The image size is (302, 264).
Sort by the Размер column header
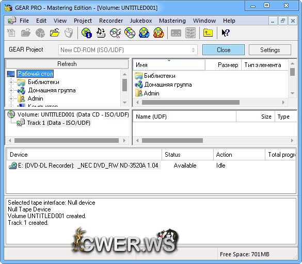click(x=223, y=65)
